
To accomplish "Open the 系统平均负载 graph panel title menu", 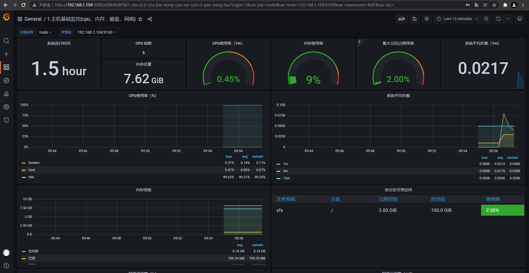I will coord(398,96).
